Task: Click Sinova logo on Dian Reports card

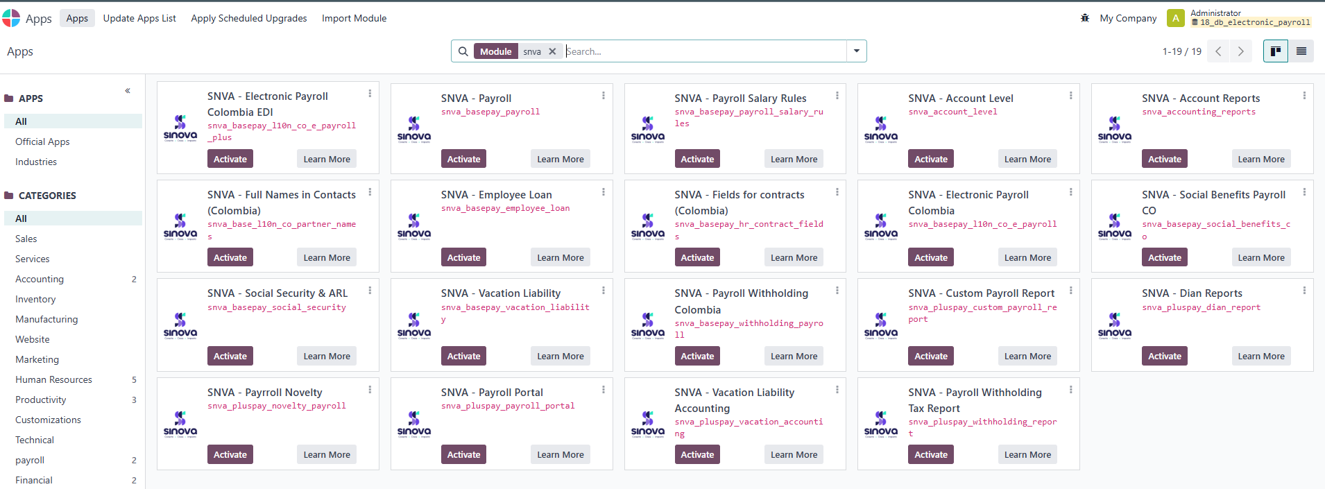Action: click(x=1115, y=326)
